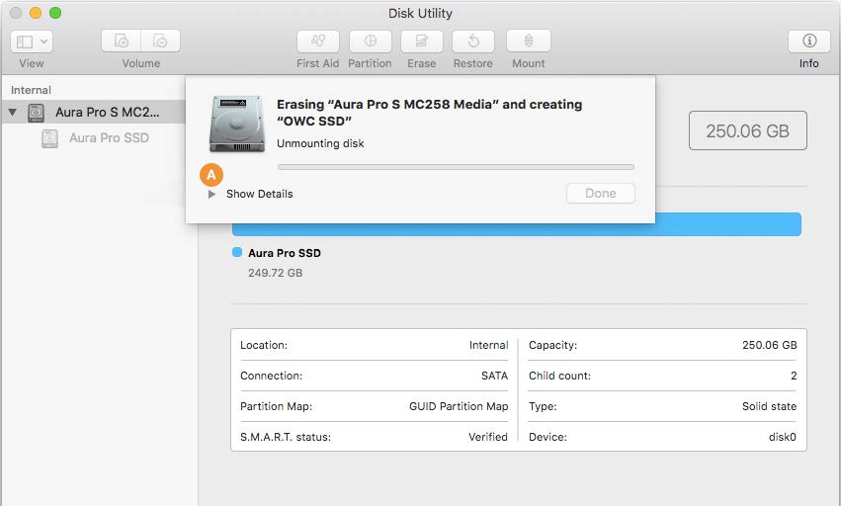Click the blue Aura Pro SSD usage bar
This screenshot has width=841, height=506.
point(517,224)
